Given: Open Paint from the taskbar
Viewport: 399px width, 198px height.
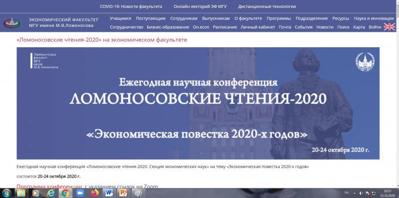Looking at the screenshot, I should click(138, 193).
